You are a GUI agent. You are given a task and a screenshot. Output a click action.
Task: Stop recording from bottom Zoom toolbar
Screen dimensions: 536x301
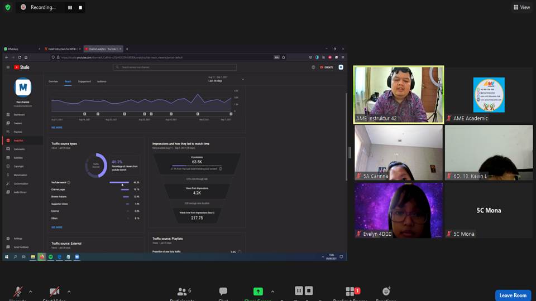[309, 291]
